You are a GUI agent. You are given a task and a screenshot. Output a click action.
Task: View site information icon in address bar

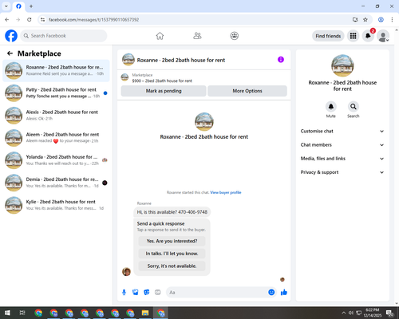[42, 20]
